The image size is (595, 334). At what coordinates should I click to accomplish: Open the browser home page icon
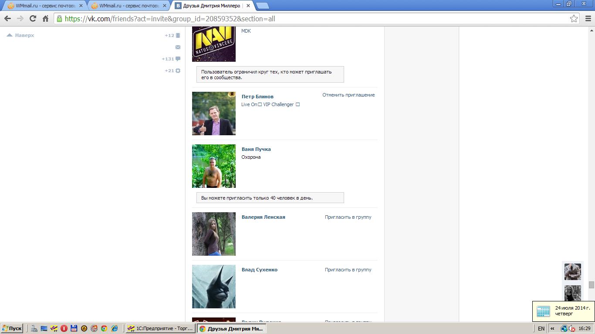45,19
